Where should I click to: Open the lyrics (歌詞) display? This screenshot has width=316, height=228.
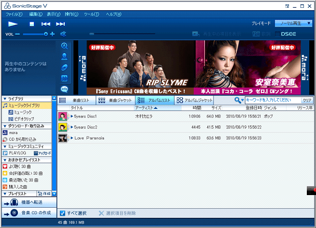pyautogui.click(x=261, y=34)
